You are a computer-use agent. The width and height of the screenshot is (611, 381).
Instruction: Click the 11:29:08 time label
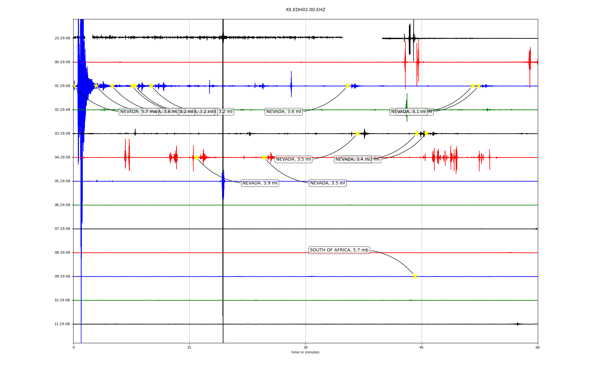tap(62, 324)
